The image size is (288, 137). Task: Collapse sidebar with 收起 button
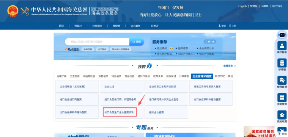pyautogui.click(x=283, y=134)
